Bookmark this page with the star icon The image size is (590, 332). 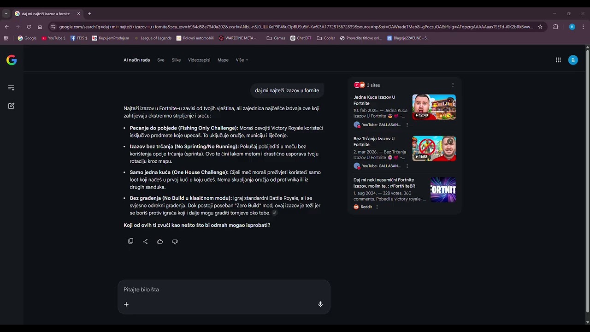[540, 27]
